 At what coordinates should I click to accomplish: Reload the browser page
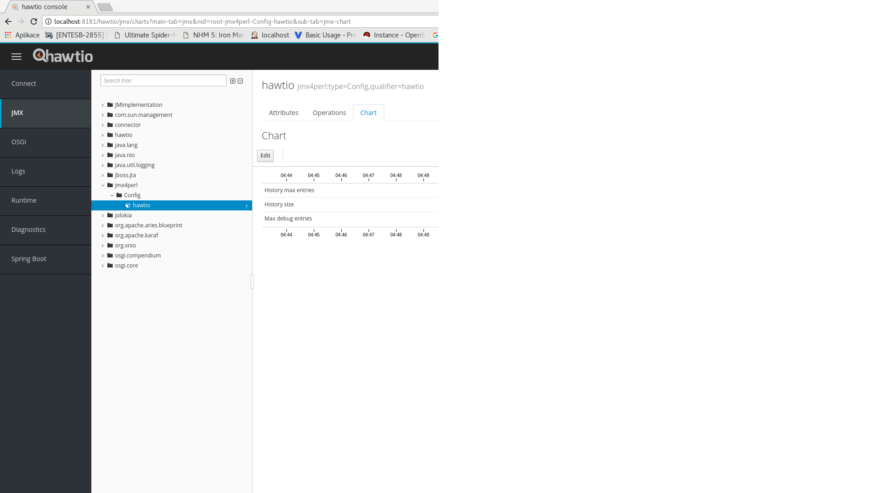(34, 21)
